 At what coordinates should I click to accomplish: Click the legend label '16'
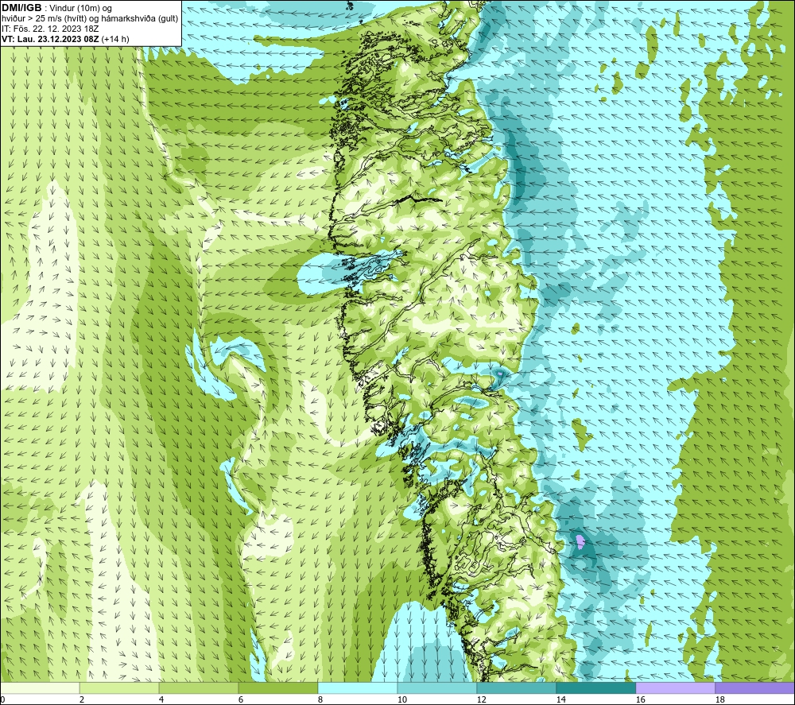(x=640, y=700)
